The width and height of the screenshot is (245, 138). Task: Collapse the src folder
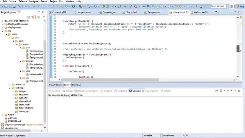pyautogui.click(x=3, y=31)
